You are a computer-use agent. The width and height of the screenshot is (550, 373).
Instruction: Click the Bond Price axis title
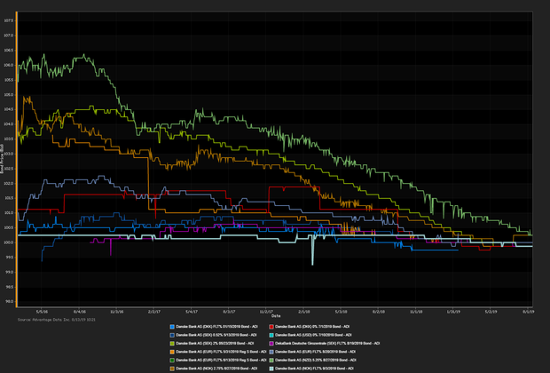click(2, 159)
